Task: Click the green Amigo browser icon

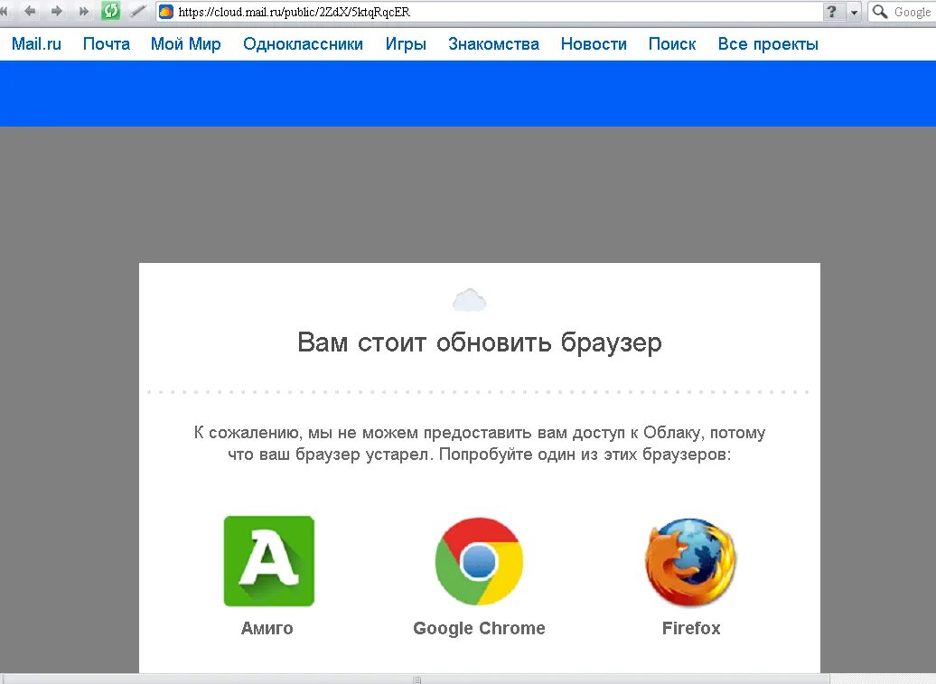Action: tap(269, 561)
